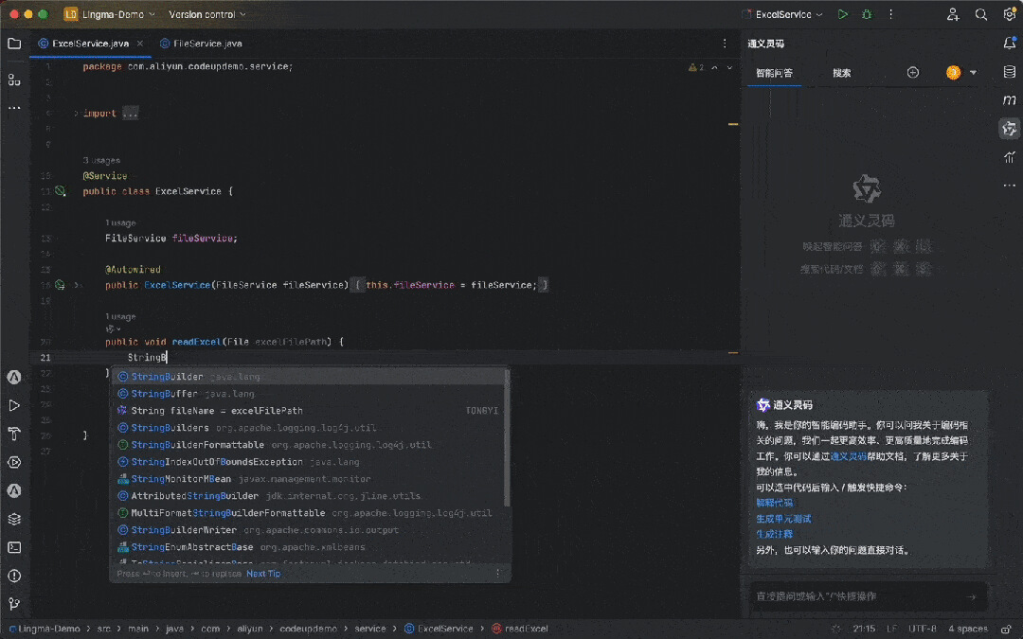Open the Maven tool window
The height and width of the screenshot is (639, 1023).
(x=1010, y=100)
